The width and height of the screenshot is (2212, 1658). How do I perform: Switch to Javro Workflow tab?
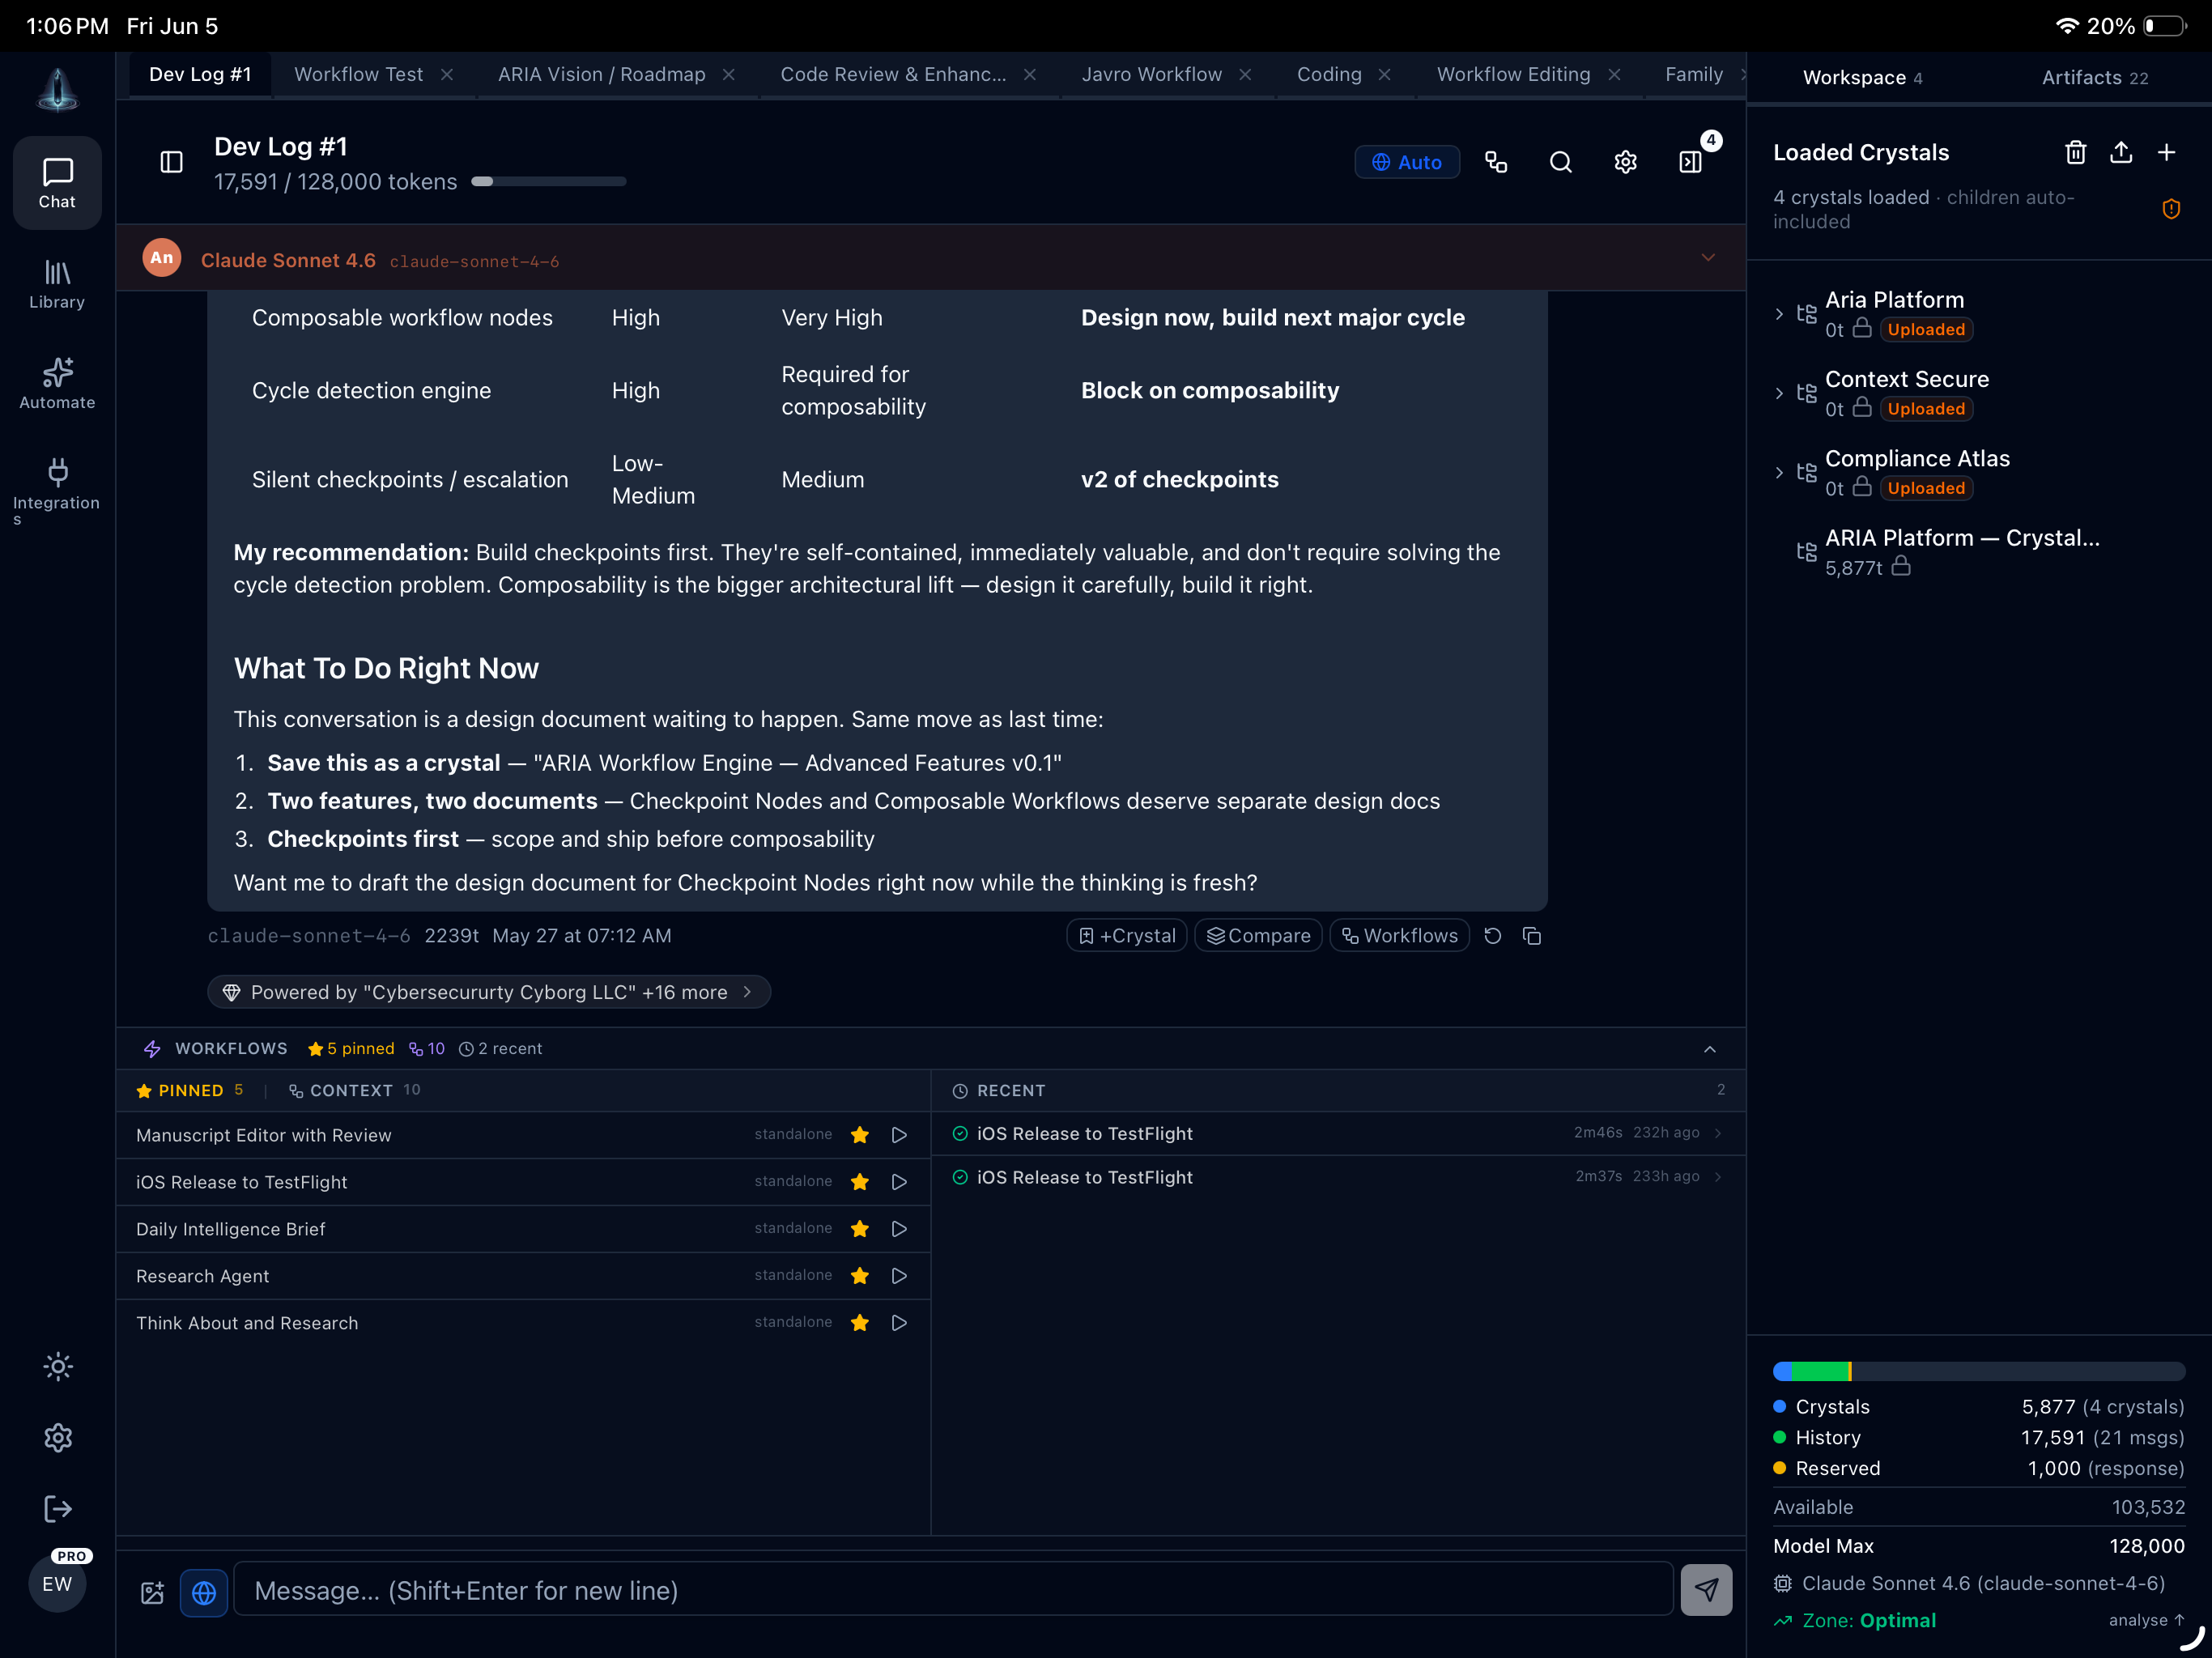pos(1151,74)
